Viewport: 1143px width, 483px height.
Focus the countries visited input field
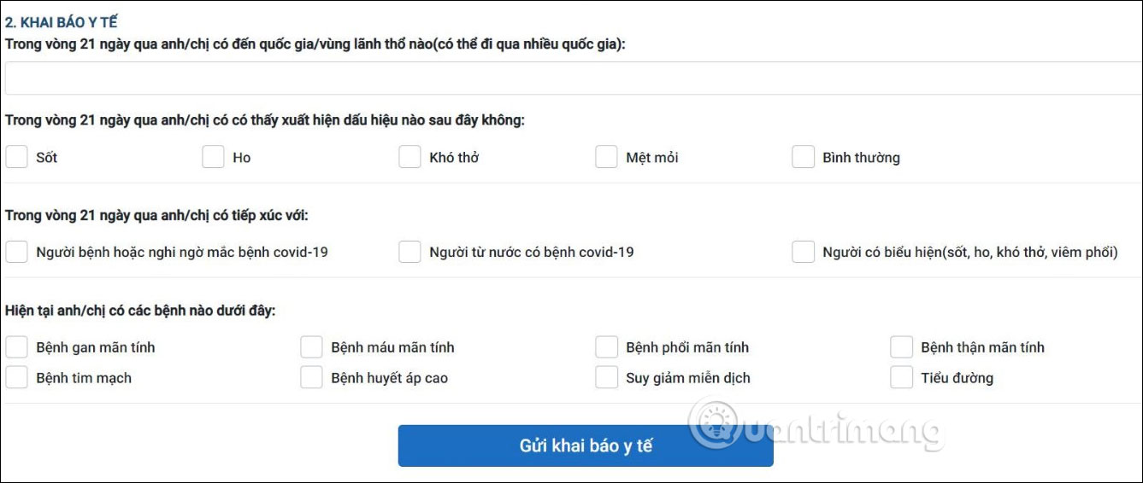tap(573, 78)
